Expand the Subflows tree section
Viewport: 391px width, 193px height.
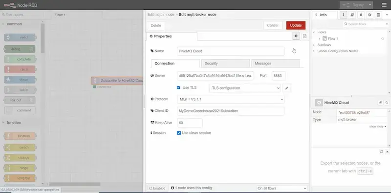pyautogui.click(x=314, y=45)
